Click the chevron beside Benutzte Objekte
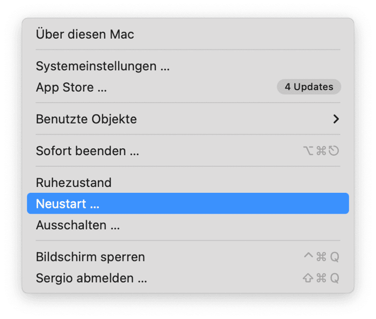Image resolution: width=376 pixels, height=319 pixels. (x=336, y=119)
